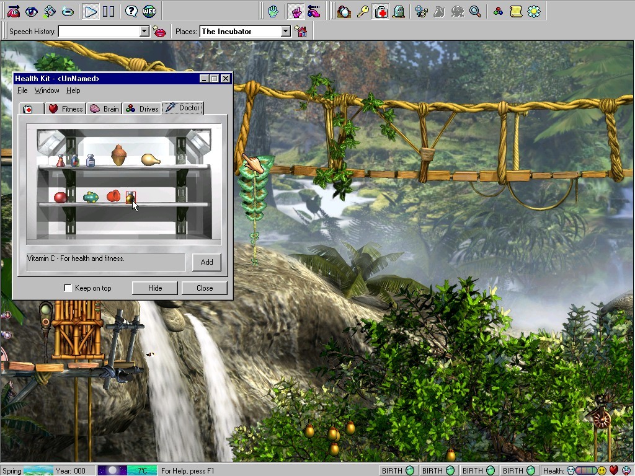The image size is (635, 476).
Task: Select the highlighted Vitamin C item
Action: 130,198
